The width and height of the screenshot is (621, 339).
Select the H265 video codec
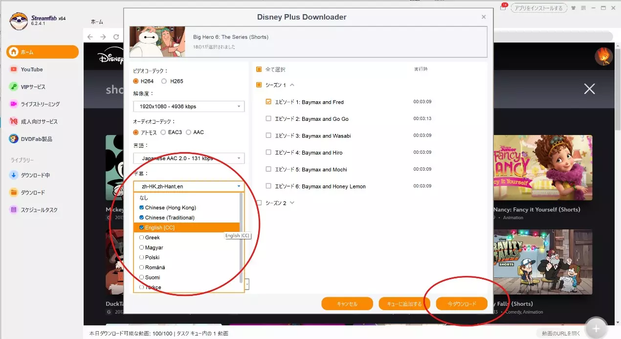tap(164, 81)
